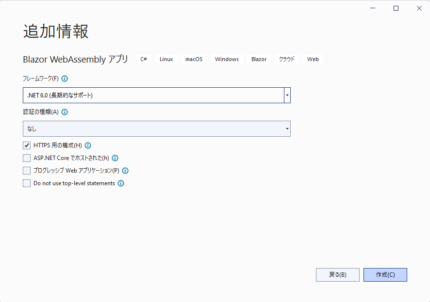This screenshot has width=430, height=302.
Task: Click the Windows tag
Action: pos(227,59)
